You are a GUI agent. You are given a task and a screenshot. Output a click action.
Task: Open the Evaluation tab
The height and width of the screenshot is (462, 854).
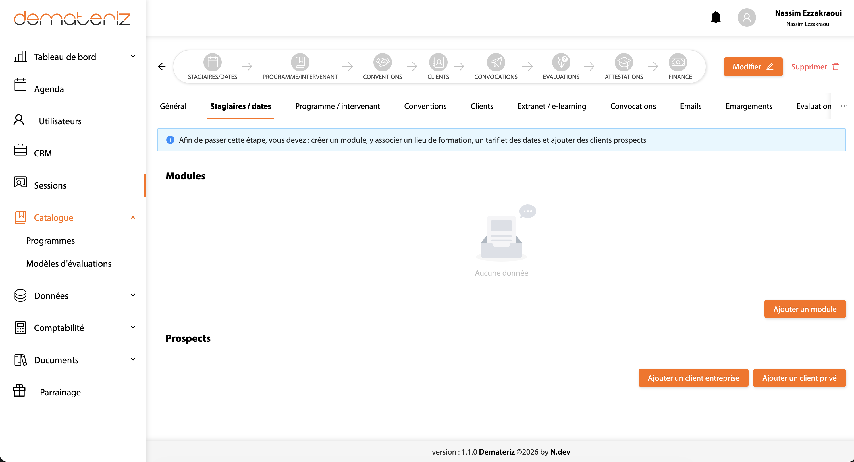click(x=813, y=106)
